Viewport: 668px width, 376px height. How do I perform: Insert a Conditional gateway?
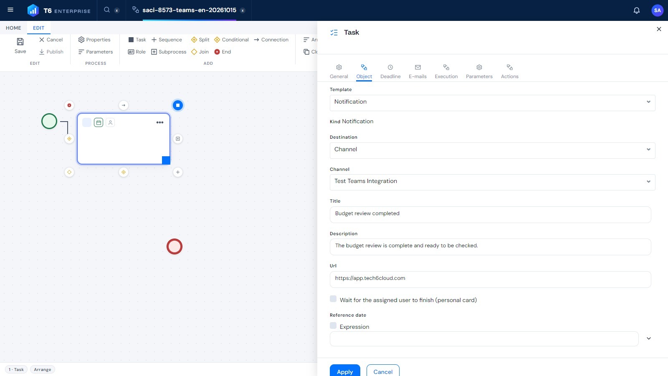231,40
